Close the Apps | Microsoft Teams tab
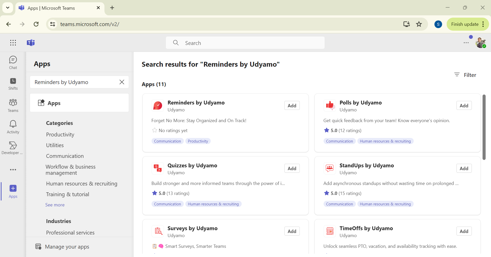This screenshot has width=491, height=257. [x=98, y=8]
